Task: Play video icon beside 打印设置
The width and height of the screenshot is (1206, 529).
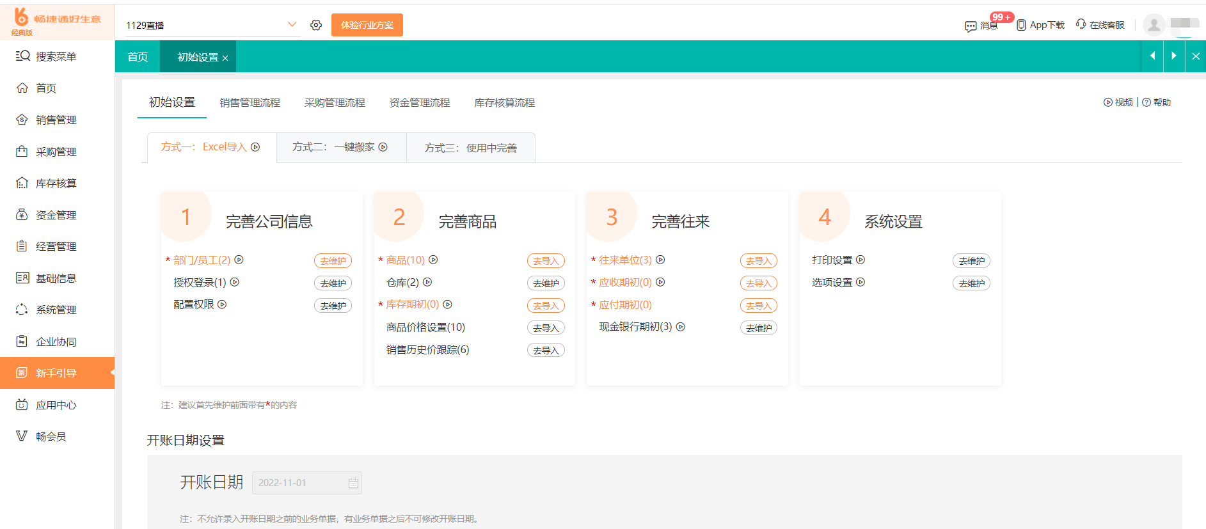Action: tap(861, 260)
